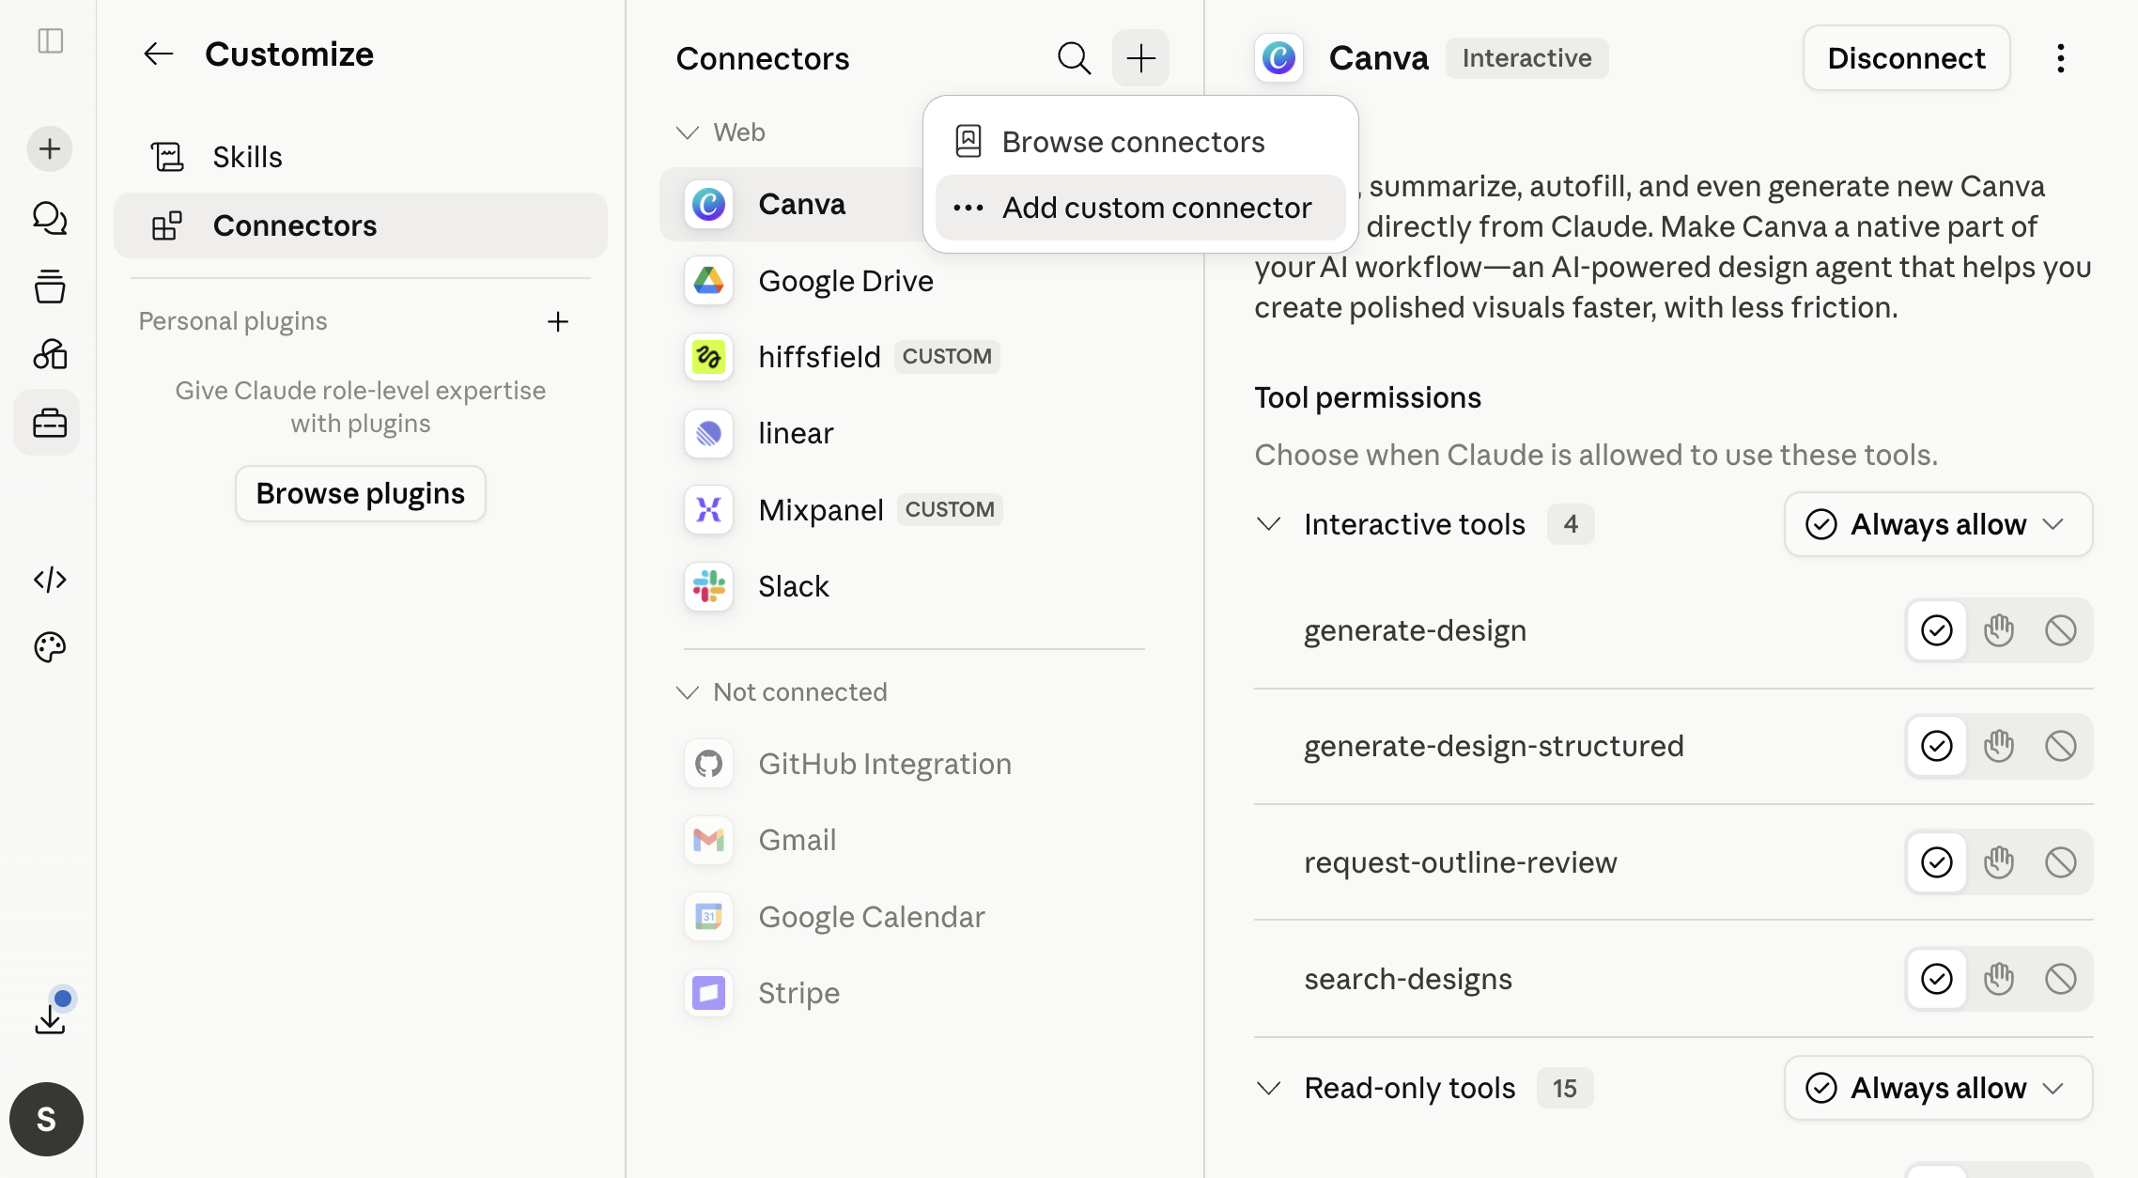The height and width of the screenshot is (1178, 2138).
Task: Open the S user avatar
Action: (46, 1119)
